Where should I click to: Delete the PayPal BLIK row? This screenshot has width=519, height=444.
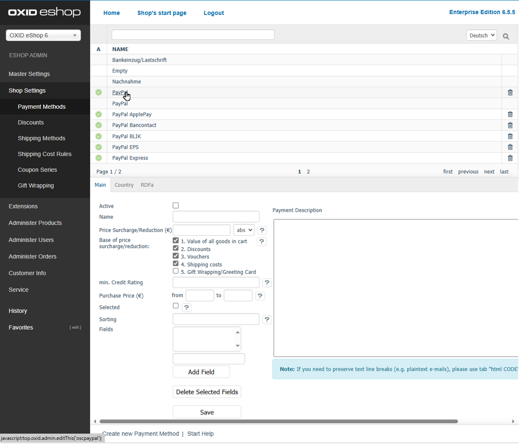[510, 136]
